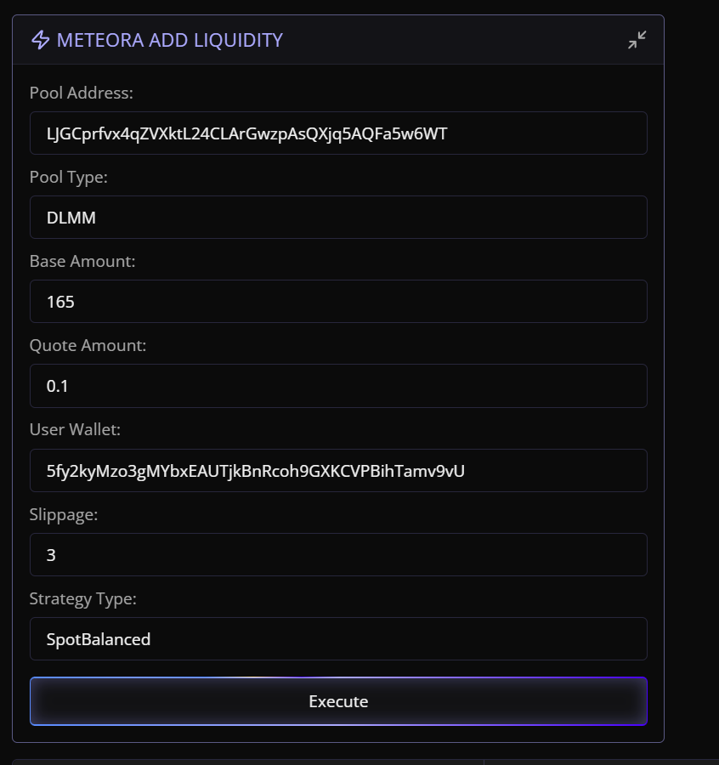Open the Strategy Type selector showing SpotBalanced
This screenshot has height=765, width=719.
pyautogui.click(x=338, y=638)
